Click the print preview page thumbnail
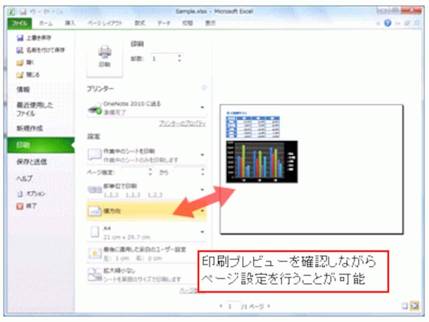Screen dimensions: 429x322 (x=312, y=169)
